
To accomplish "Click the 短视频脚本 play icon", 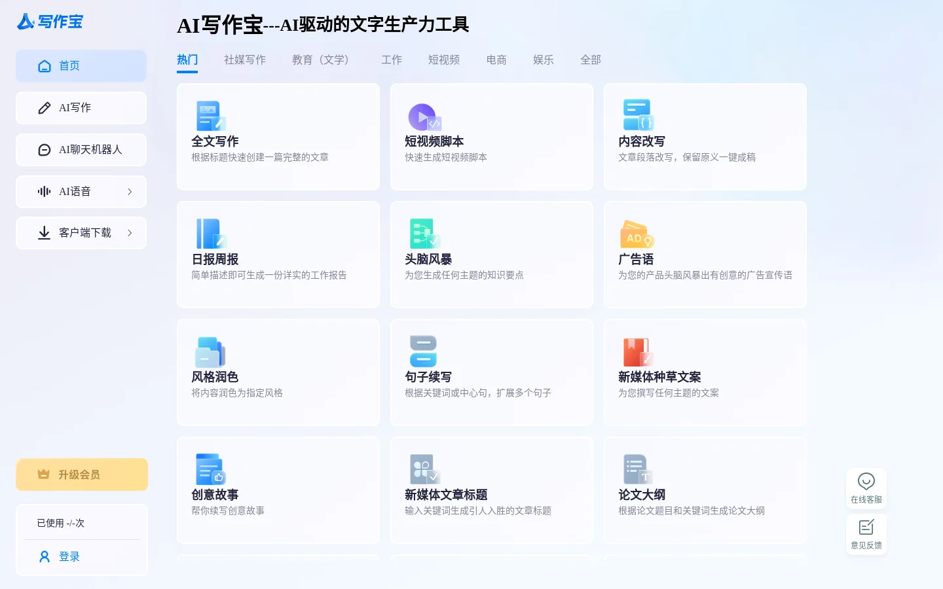I will click(424, 116).
